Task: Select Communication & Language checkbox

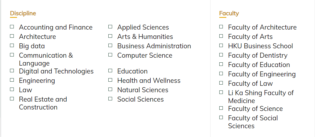Action: pyautogui.click(x=12, y=55)
